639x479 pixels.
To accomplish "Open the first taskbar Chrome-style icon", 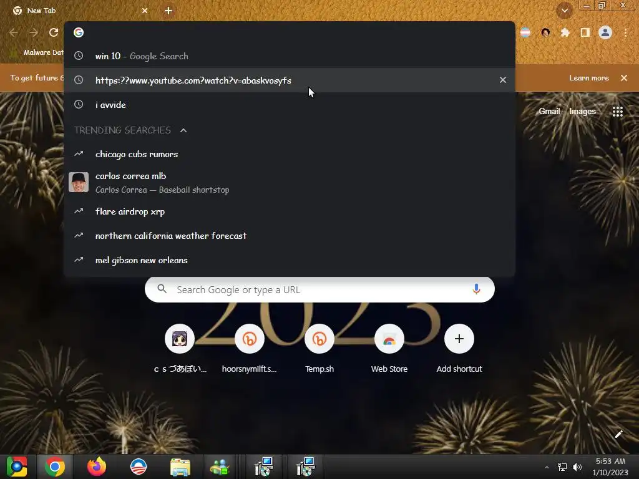I will [x=16, y=467].
